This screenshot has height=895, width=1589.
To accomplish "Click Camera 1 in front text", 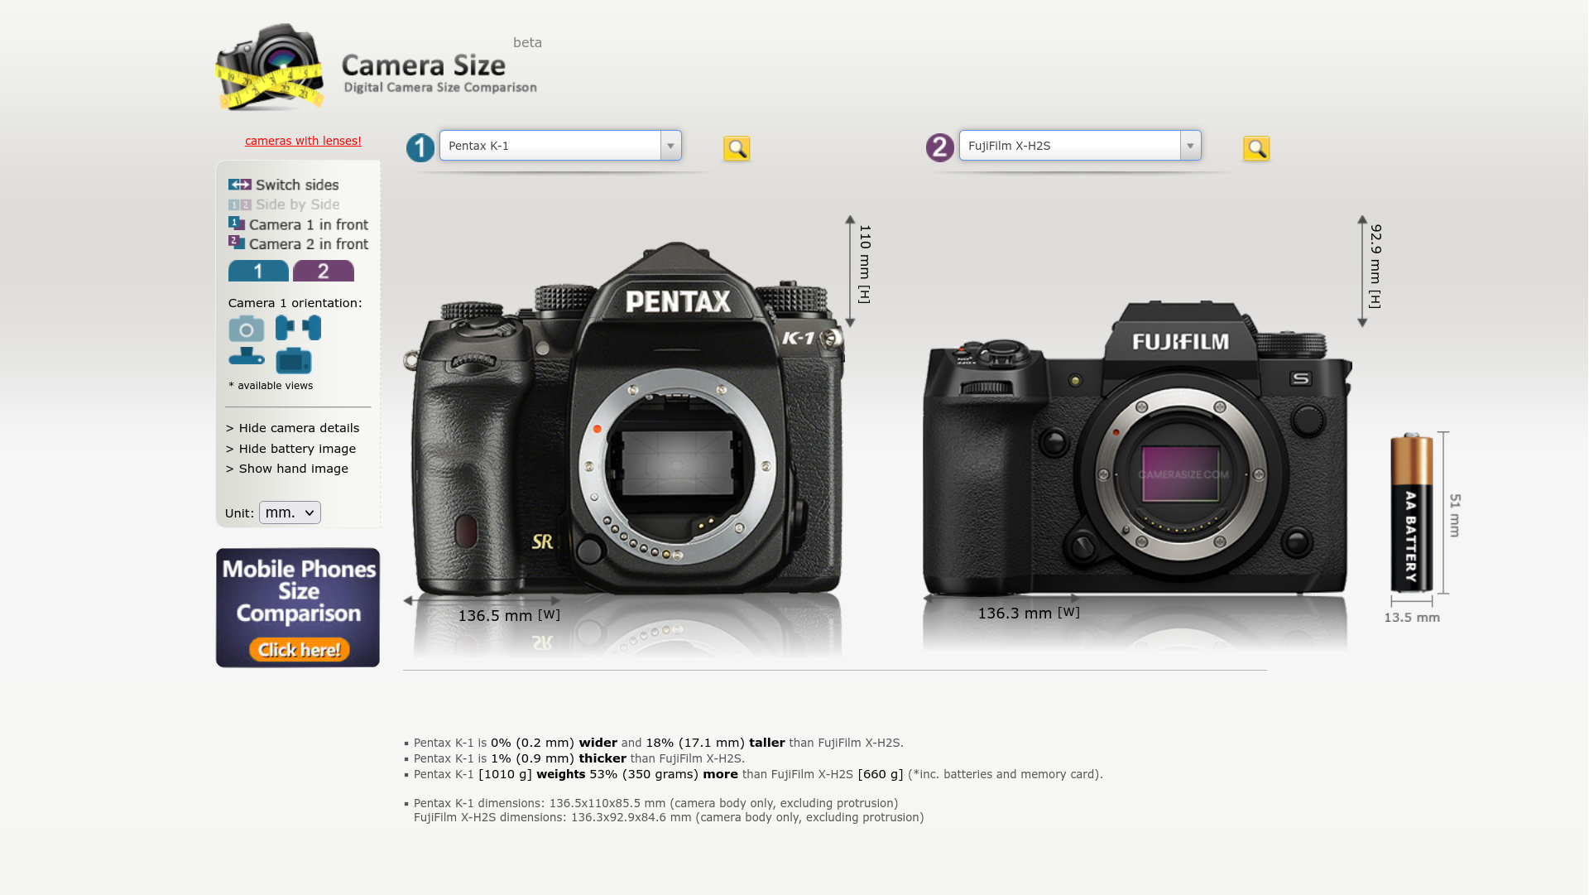I will point(309,224).
